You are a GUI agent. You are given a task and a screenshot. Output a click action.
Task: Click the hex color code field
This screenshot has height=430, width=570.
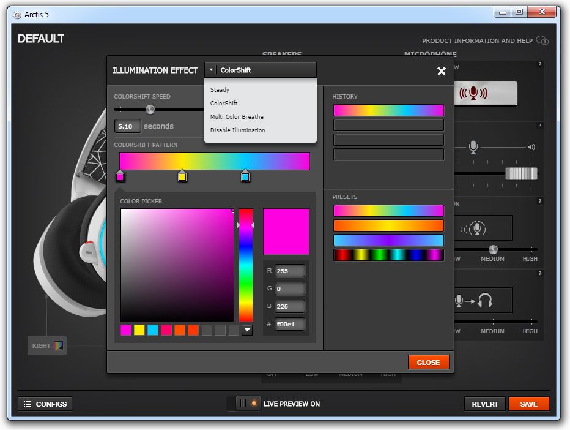tap(290, 325)
